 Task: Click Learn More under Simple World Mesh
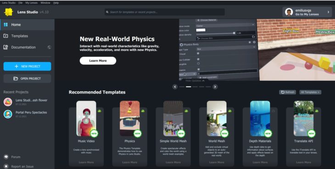[x=173, y=162]
